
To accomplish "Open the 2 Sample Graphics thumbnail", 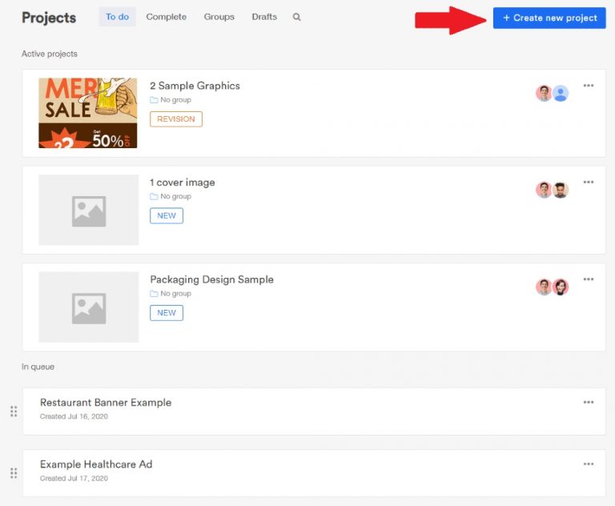I will point(88,113).
